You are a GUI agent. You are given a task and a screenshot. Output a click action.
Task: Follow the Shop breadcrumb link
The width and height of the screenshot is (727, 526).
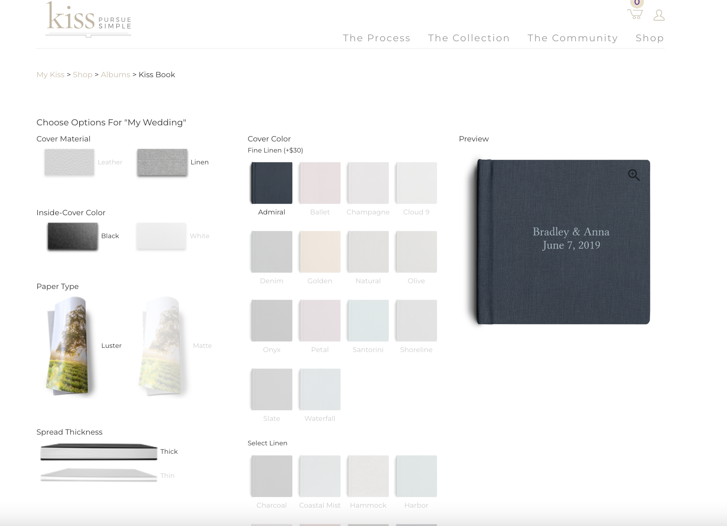(x=83, y=75)
